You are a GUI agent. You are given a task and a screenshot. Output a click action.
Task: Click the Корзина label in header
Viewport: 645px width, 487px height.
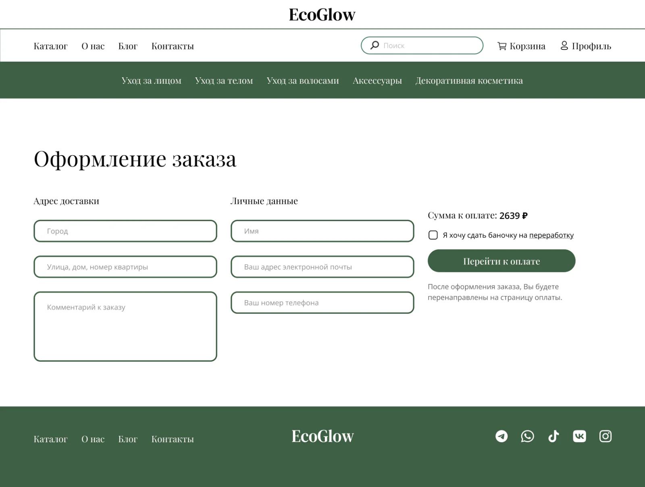coord(527,46)
